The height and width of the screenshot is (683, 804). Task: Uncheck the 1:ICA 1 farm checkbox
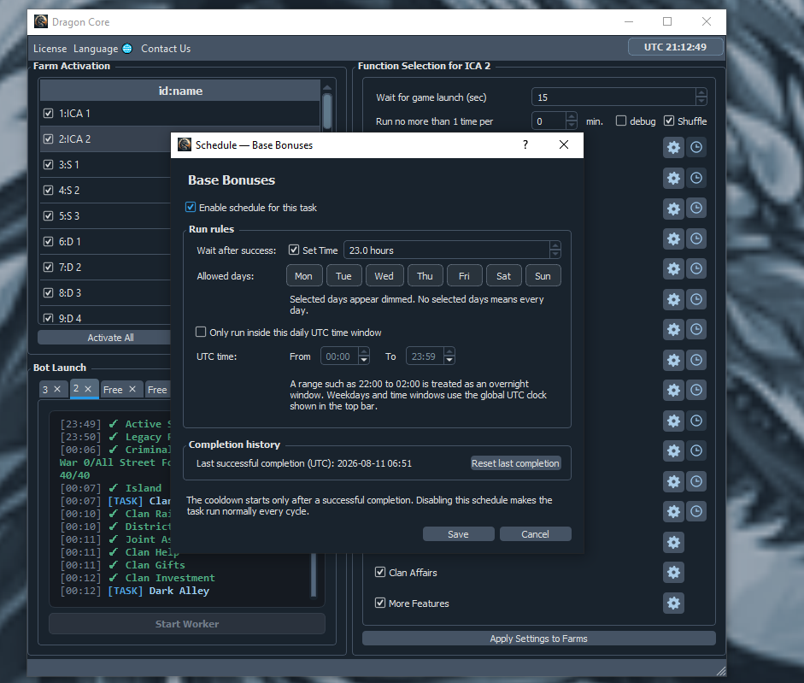(x=48, y=114)
